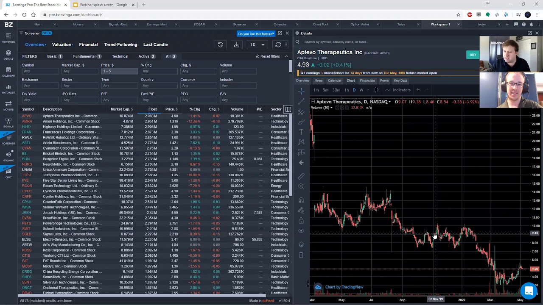Open the Exchange filter field

click(x=40, y=86)
